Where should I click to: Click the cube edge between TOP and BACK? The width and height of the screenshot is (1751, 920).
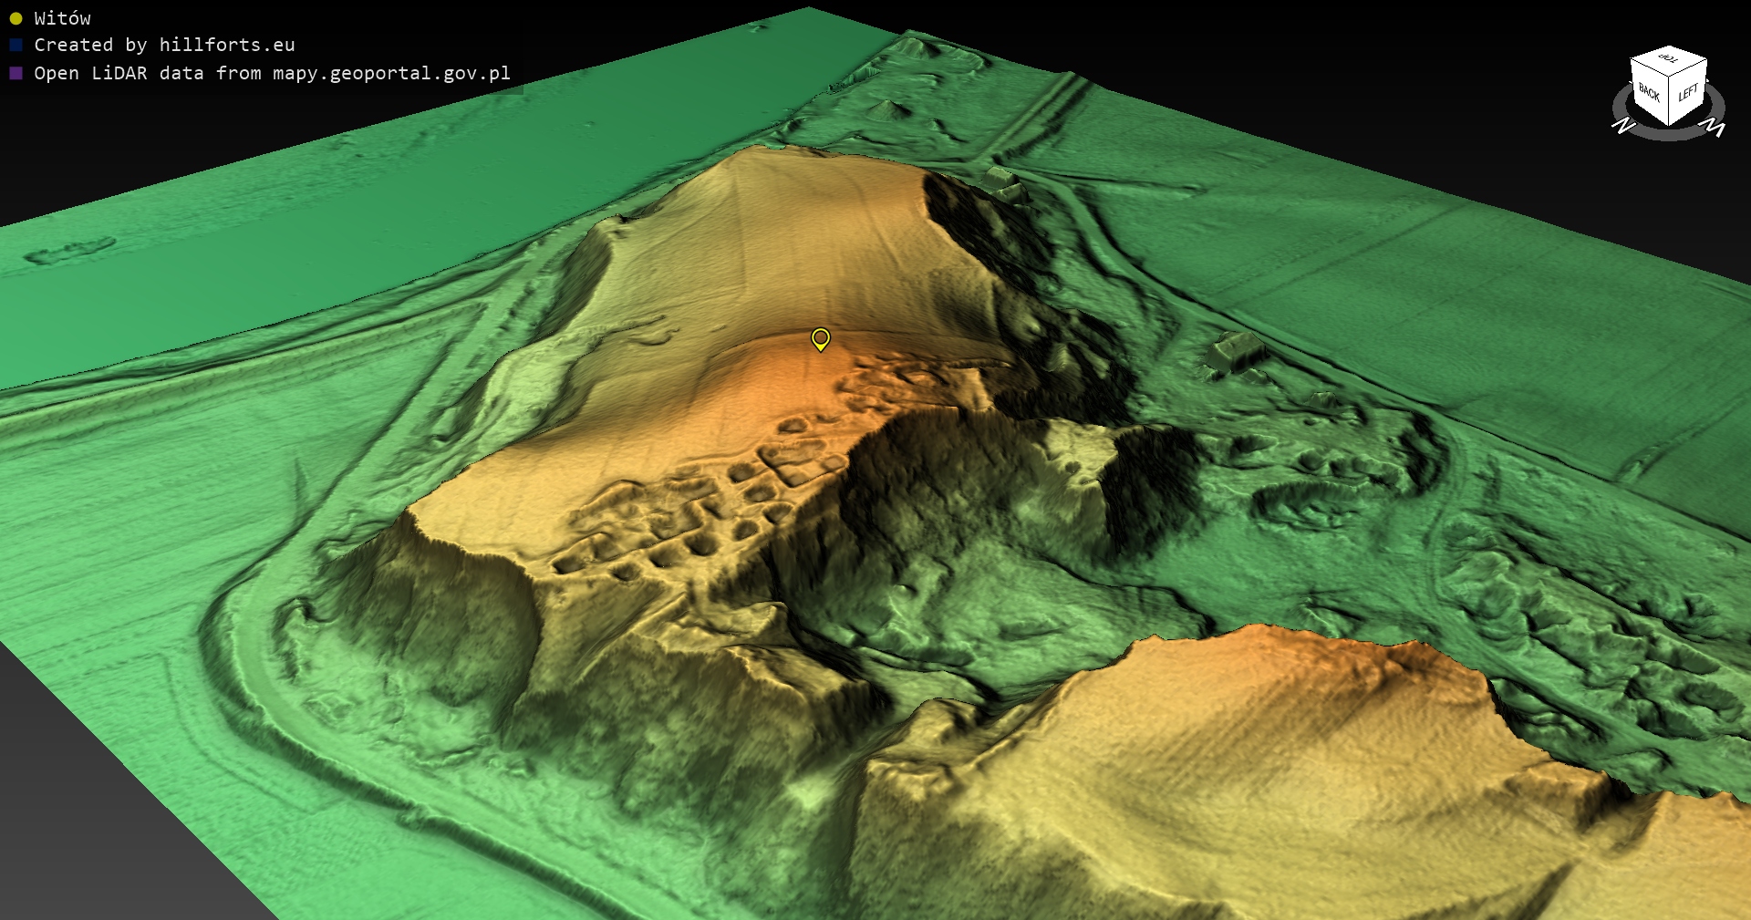coord(1649,67)
